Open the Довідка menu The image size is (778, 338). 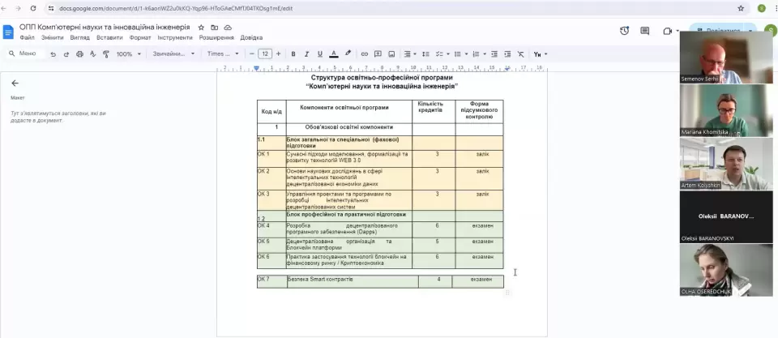pyautogui.click(x=251, y=38)
